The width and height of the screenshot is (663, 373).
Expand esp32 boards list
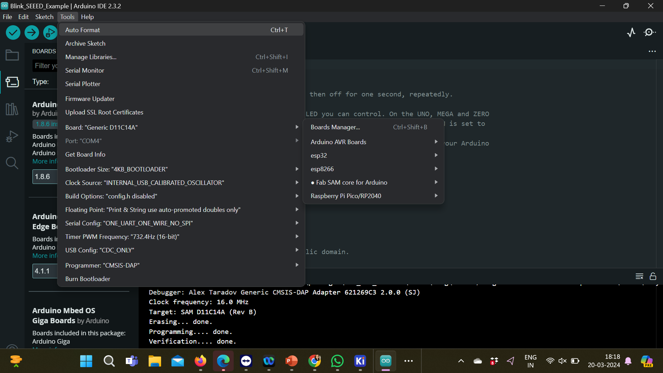coord(373,155)
